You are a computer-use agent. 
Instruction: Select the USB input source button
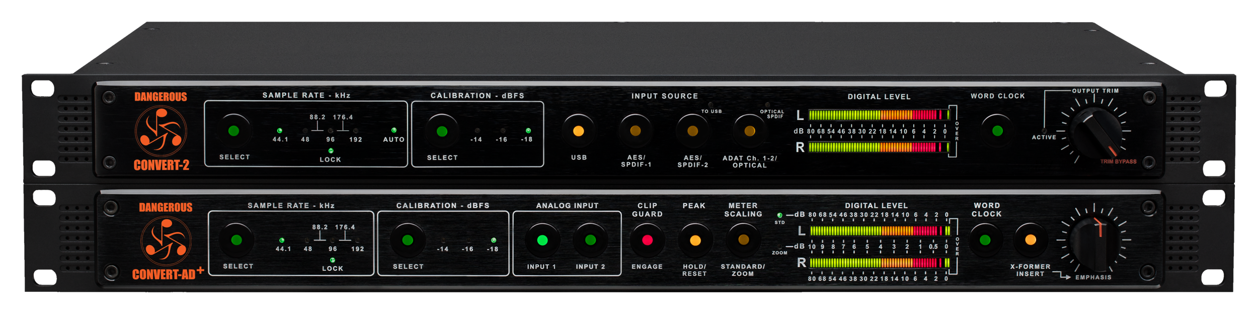[x=579, y=131]
